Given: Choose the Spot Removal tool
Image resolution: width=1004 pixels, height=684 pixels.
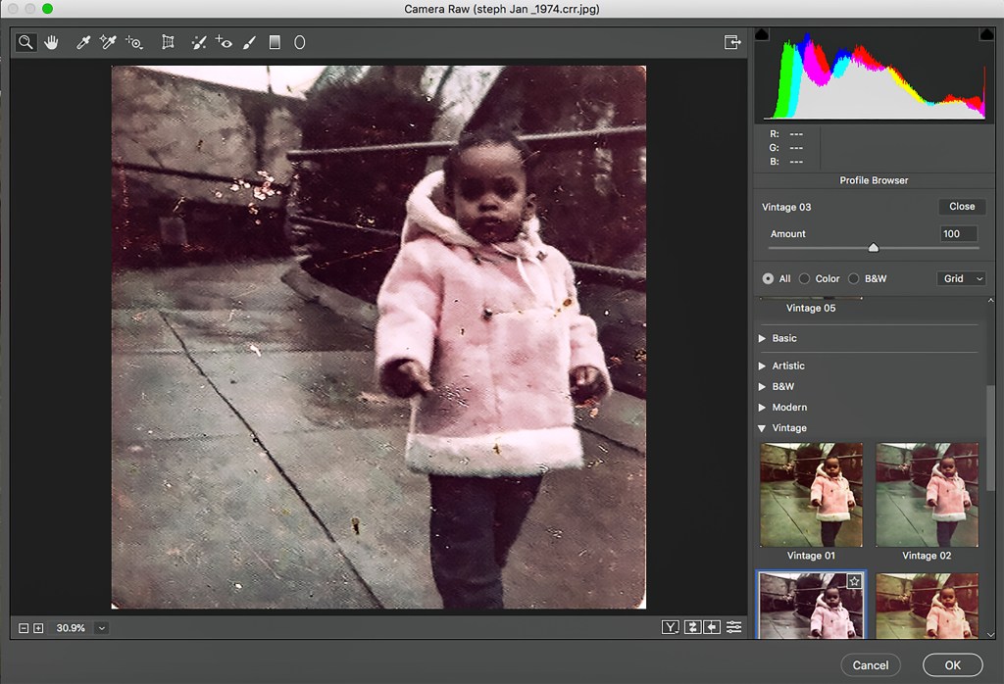Looking at the screenshot, I should (198, 42).
